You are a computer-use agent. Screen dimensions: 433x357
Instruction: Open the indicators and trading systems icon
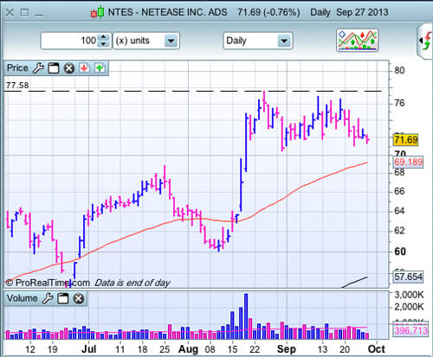[x=358, y=41]
